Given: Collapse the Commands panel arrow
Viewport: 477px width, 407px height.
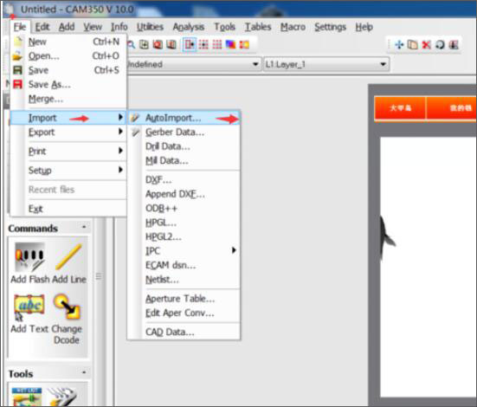Looking at the screenshot, I should click(84, 227).
